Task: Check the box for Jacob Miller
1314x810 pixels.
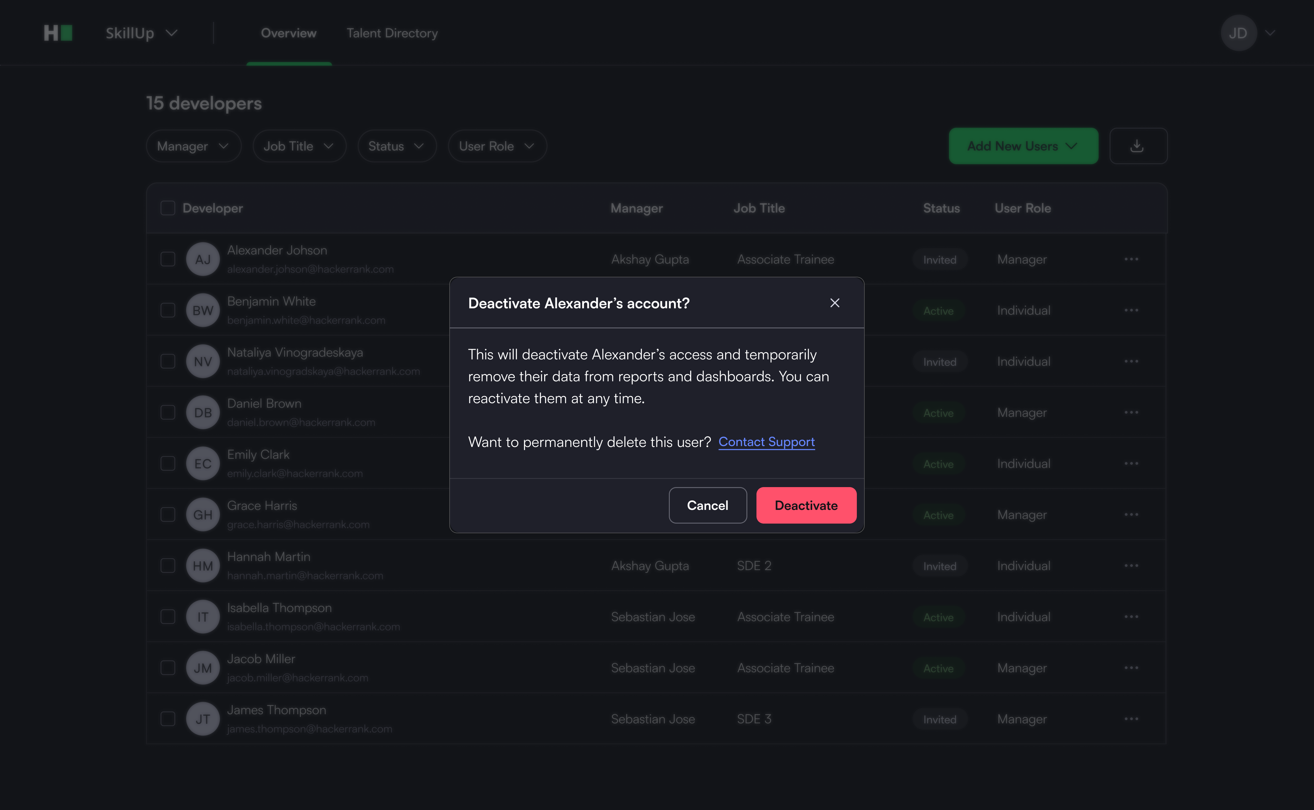Action: pyautogui.click(x=168, y=668)
